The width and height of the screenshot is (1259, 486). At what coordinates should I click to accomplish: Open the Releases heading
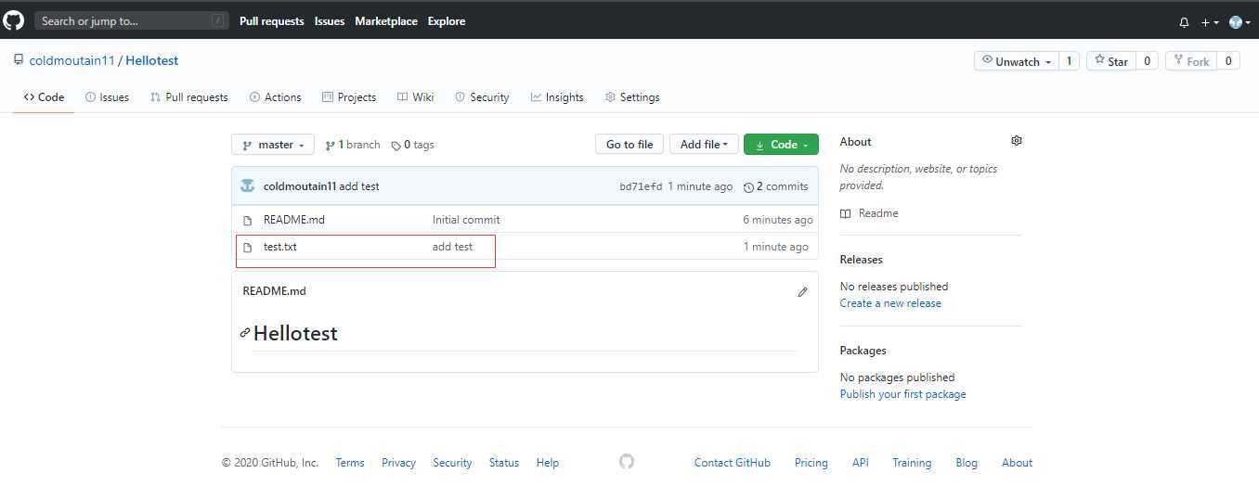862,260
